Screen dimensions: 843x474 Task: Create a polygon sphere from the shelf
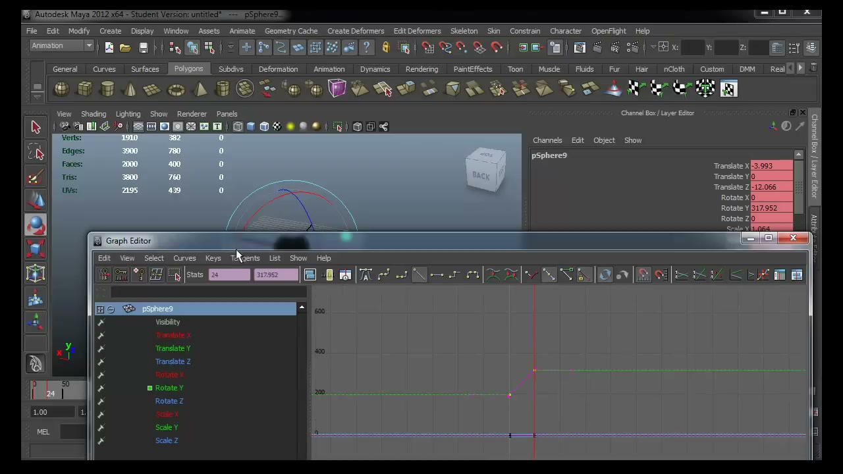(x=61, y=89)
